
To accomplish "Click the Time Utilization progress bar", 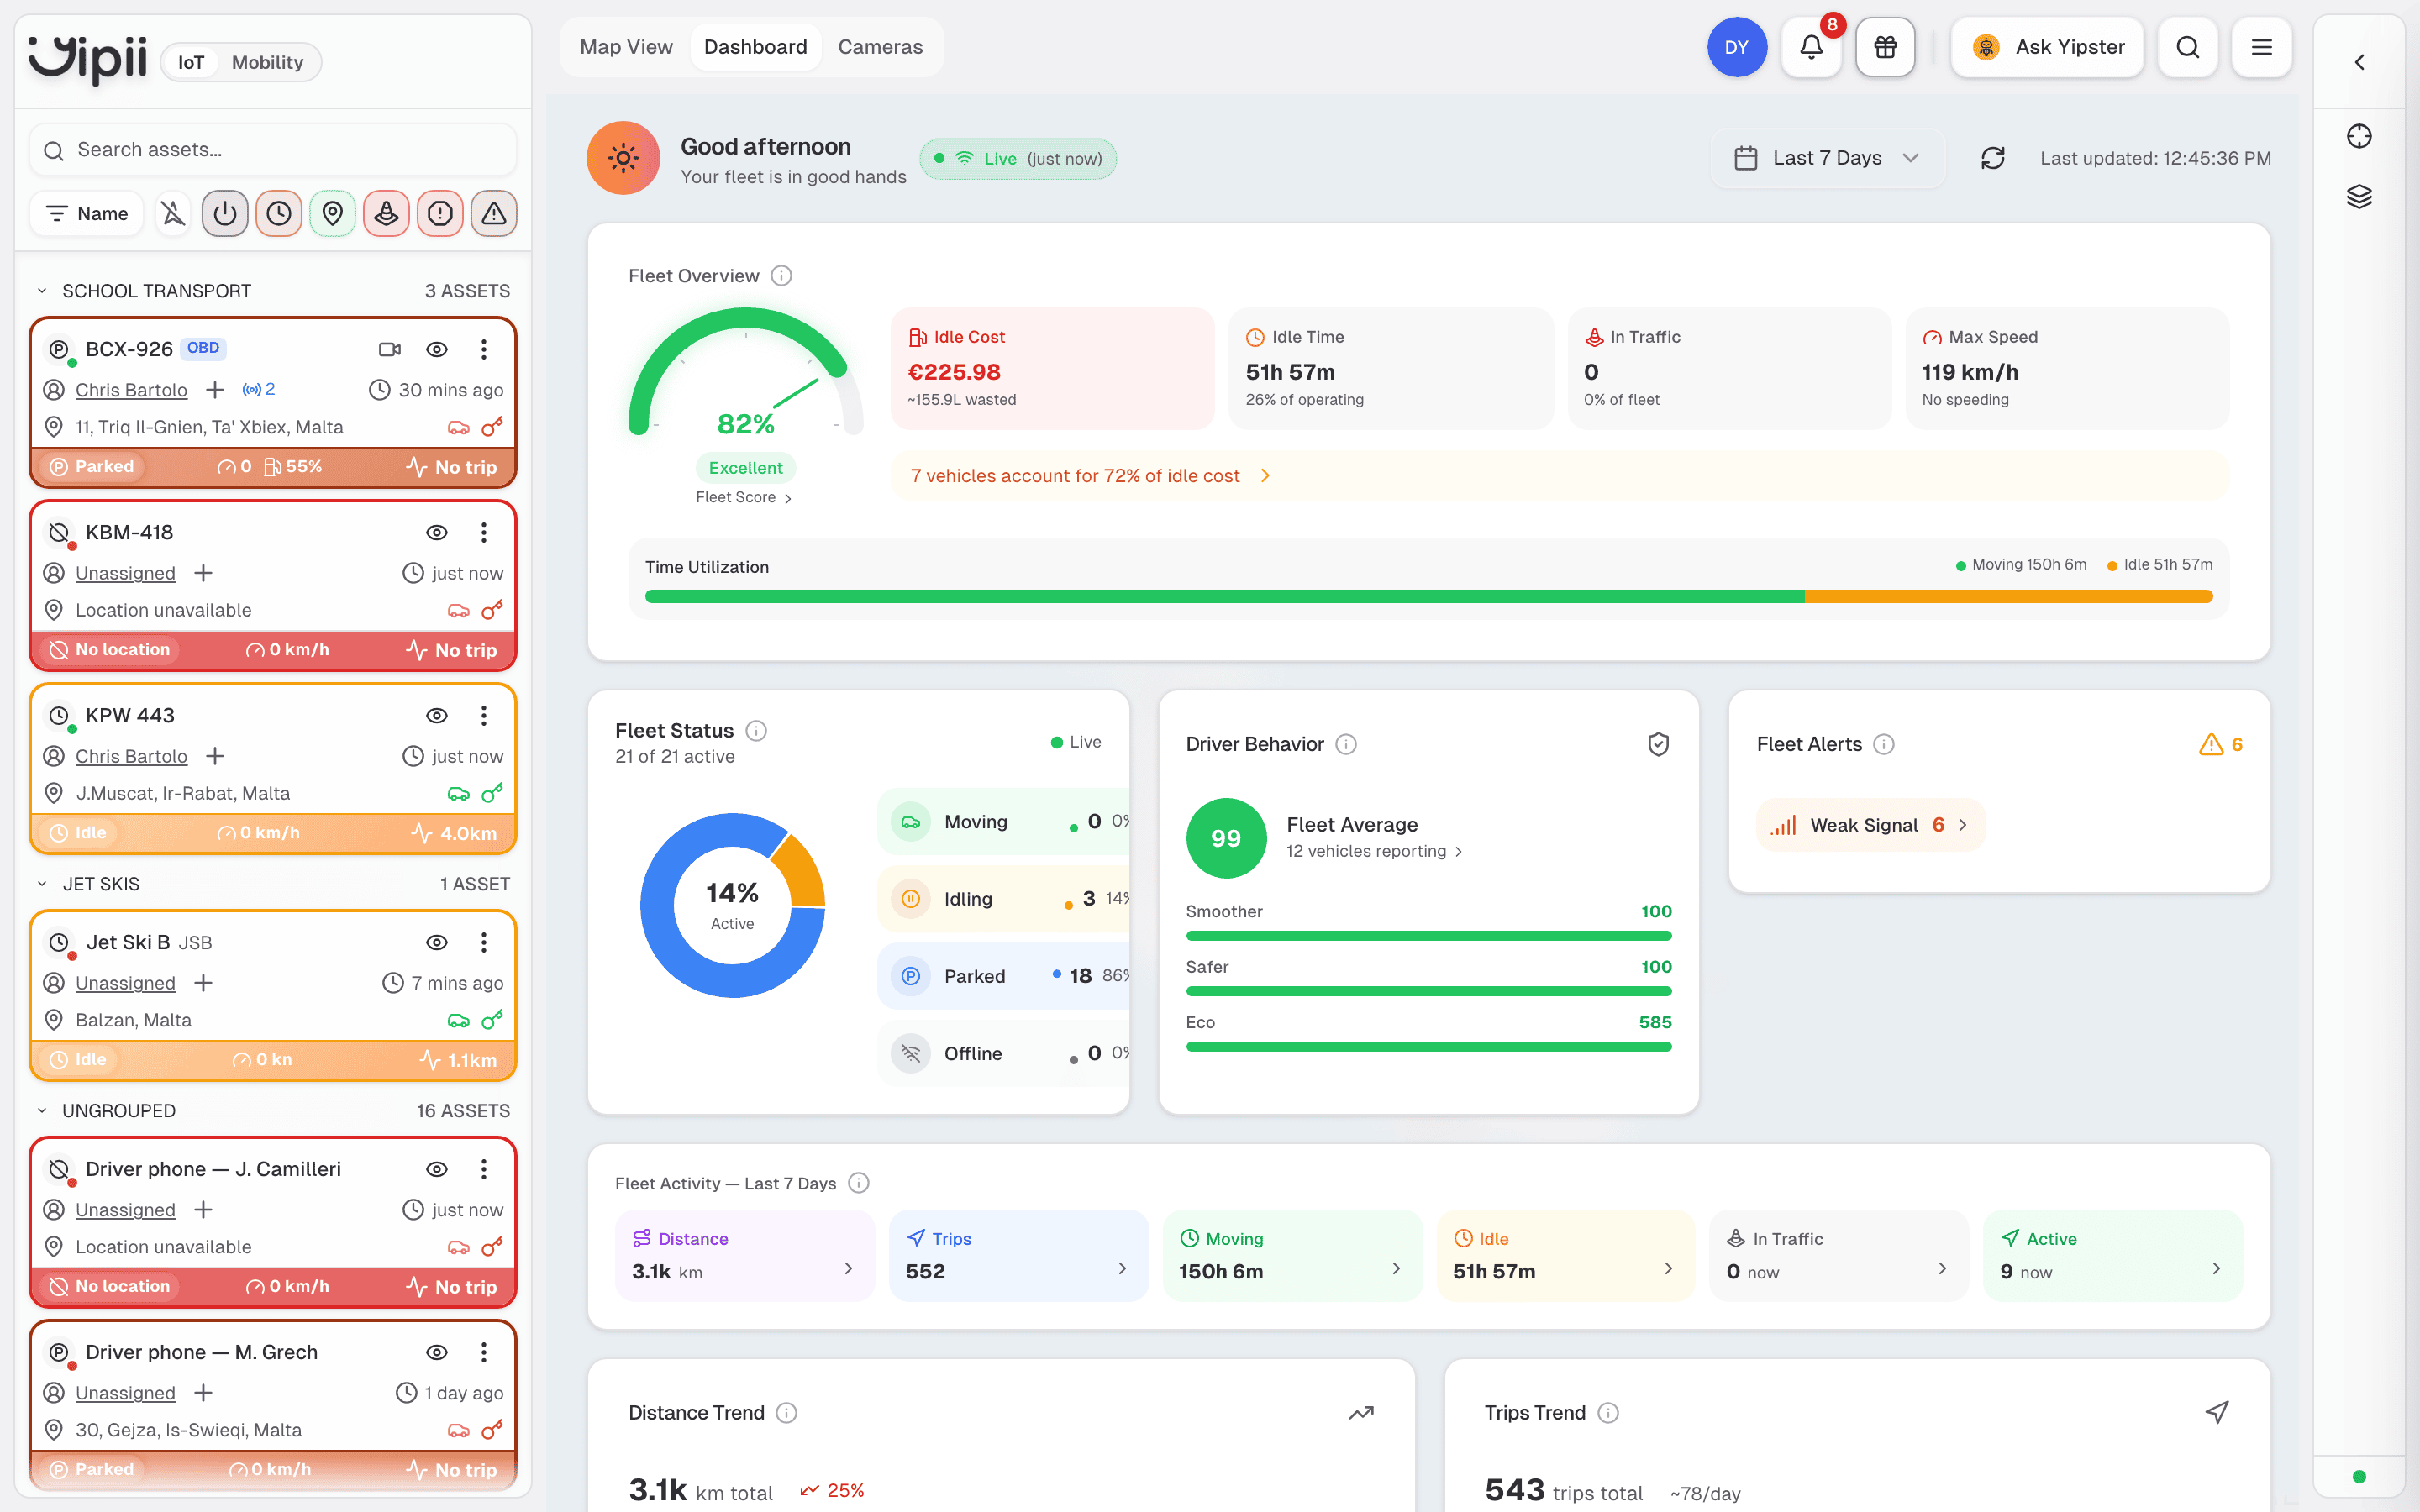I will [1428, 597].
